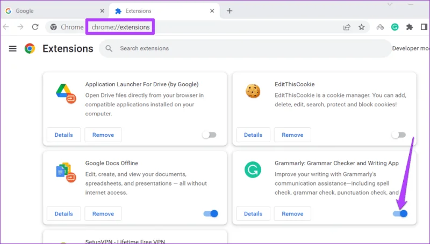Click the SetupVPN - Lifetime Free VPN title
Screen dimensions: 430x244
tap(125, 241)
